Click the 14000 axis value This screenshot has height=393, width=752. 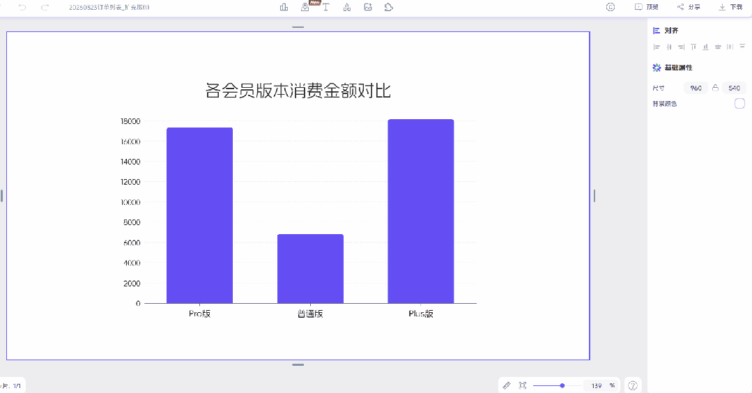[x=130, y=162]
